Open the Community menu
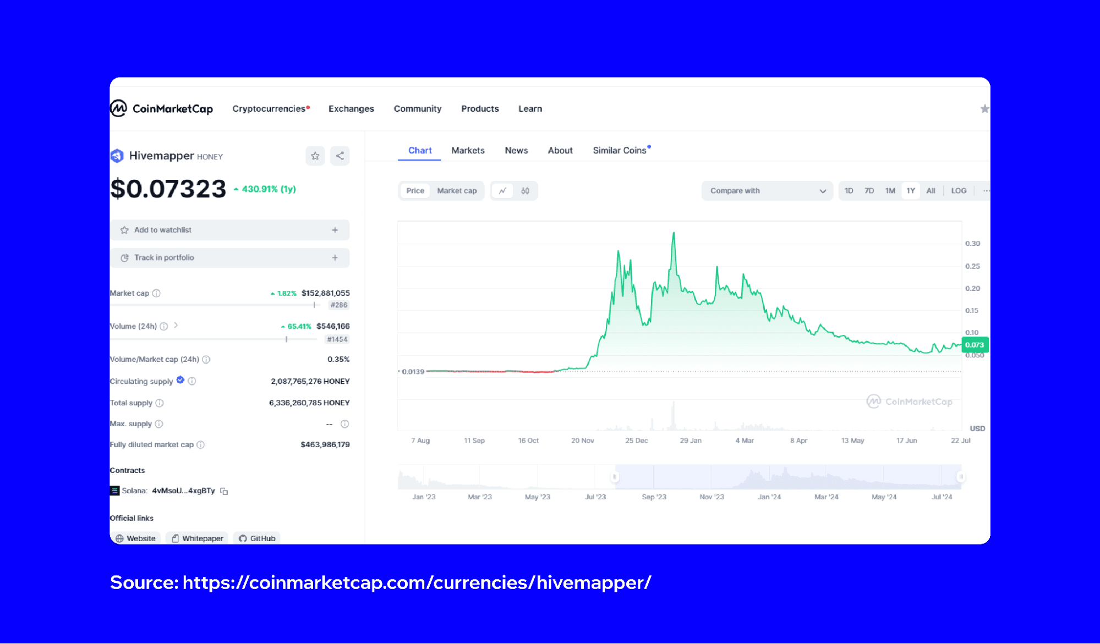 click(418, 108)
